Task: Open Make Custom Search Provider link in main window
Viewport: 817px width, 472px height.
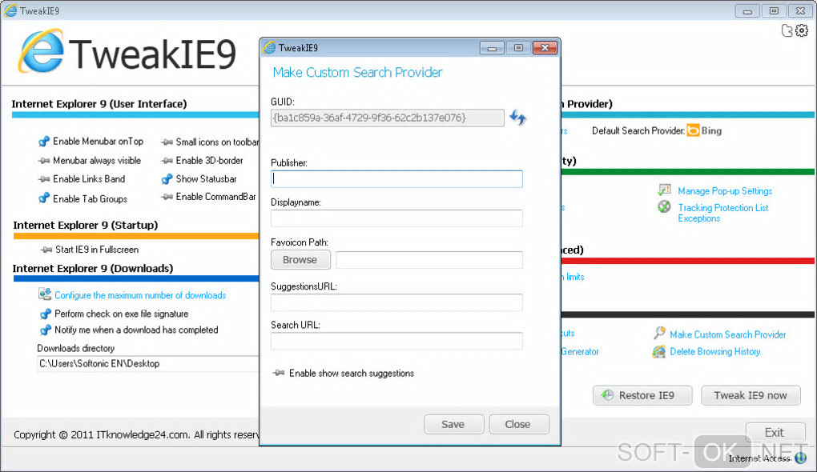Action: (x=728, y=334)
